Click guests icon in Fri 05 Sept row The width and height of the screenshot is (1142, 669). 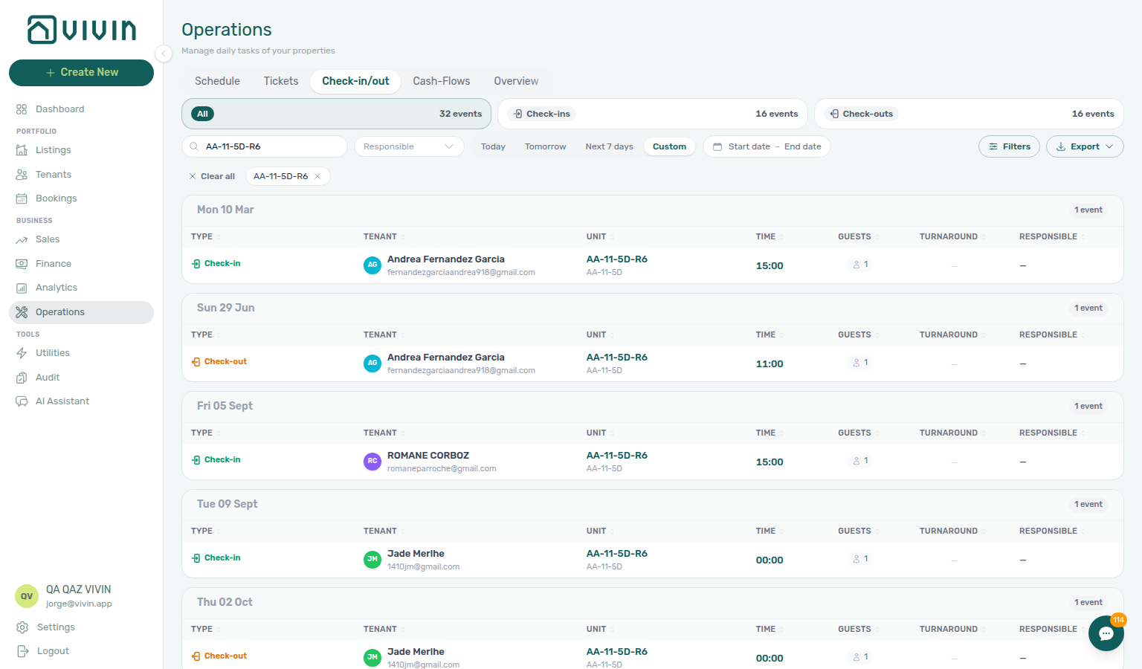(856, 461)
